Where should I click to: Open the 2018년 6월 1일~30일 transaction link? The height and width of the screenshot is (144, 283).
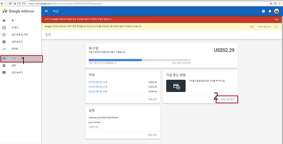[98, 91]
